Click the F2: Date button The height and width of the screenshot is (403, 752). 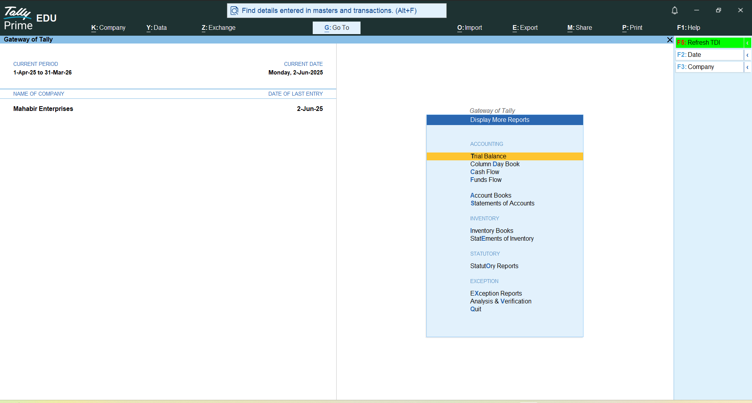[710, 55]
